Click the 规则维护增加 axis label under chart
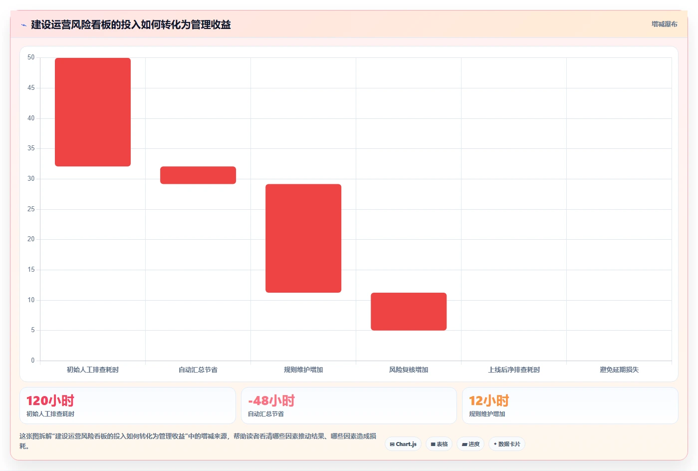This screenshot has height=471, width=698. [303, 370]
